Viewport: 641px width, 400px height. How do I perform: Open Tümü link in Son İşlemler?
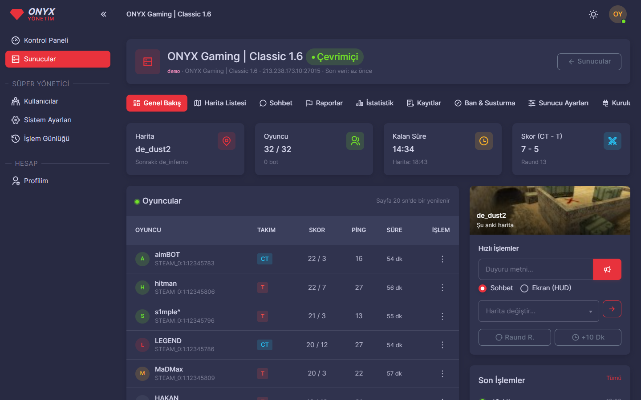click(614, 378)
